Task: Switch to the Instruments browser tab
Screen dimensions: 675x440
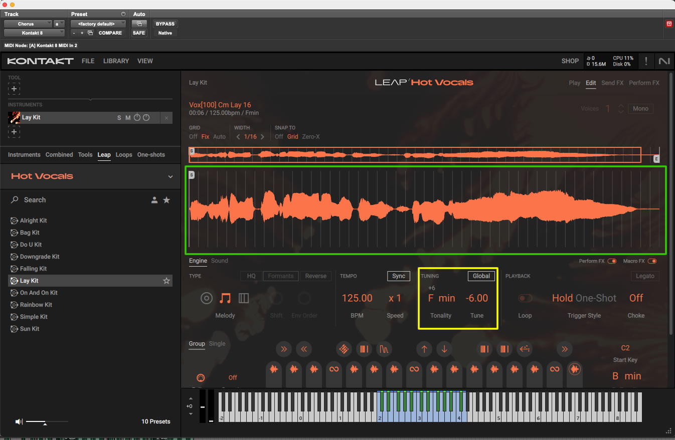Action: click(x=24, y=155)
